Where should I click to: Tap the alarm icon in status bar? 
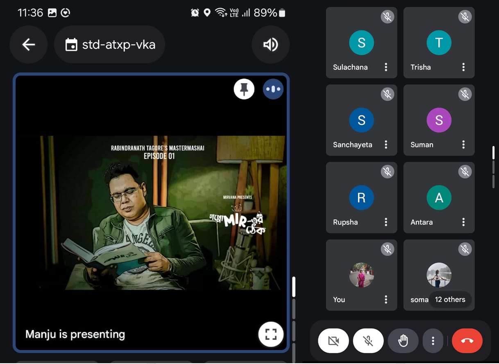195,13
